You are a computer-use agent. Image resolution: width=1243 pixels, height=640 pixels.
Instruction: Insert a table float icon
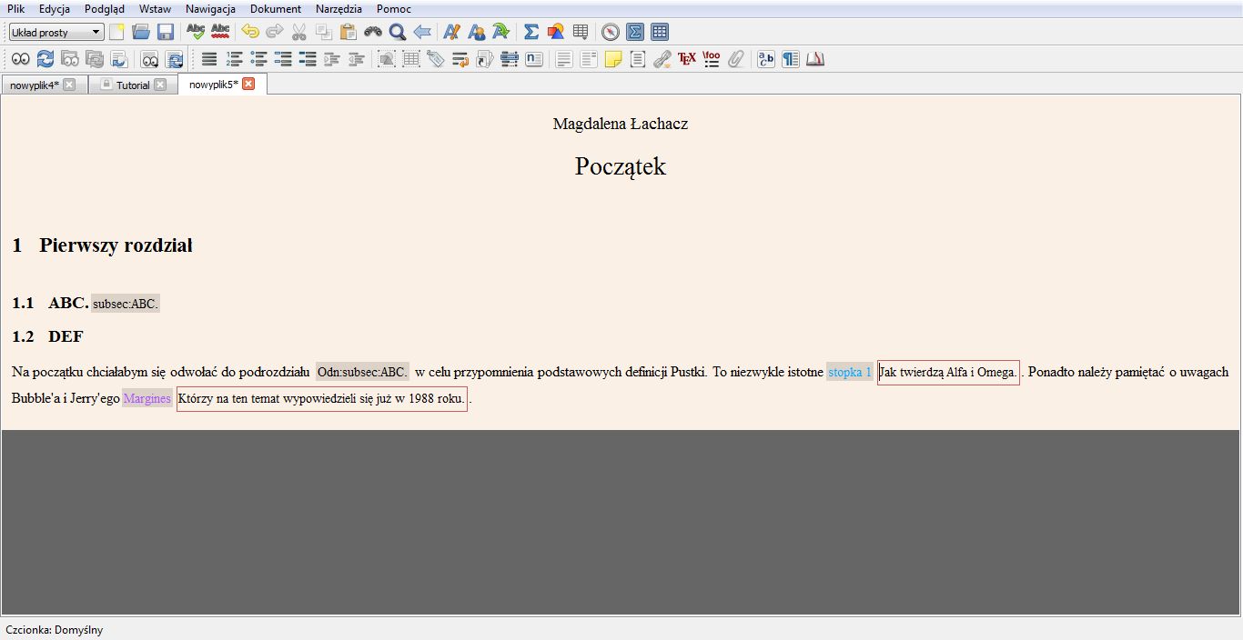click(x=411, y=59)
